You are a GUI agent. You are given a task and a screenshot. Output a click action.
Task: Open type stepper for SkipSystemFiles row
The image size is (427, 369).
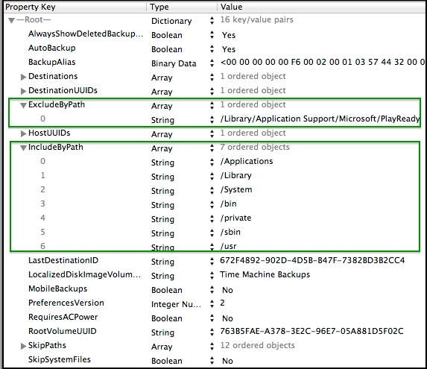coord(212,361)
